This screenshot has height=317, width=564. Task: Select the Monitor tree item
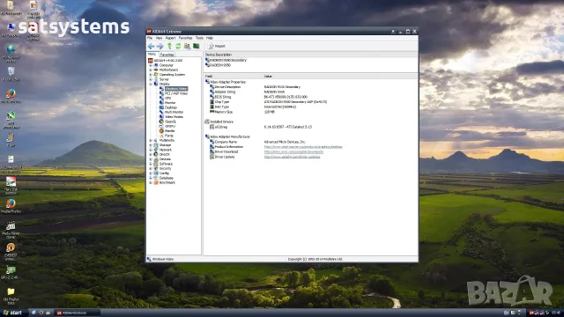[x=170, y=103]
